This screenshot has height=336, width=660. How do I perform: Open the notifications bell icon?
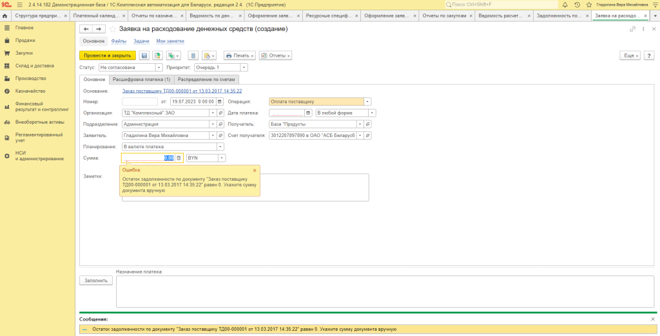point(565,5)
